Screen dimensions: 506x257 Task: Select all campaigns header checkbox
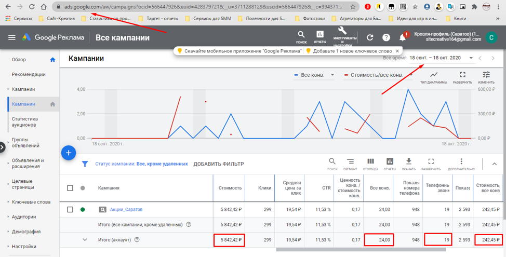click(70, 187)
